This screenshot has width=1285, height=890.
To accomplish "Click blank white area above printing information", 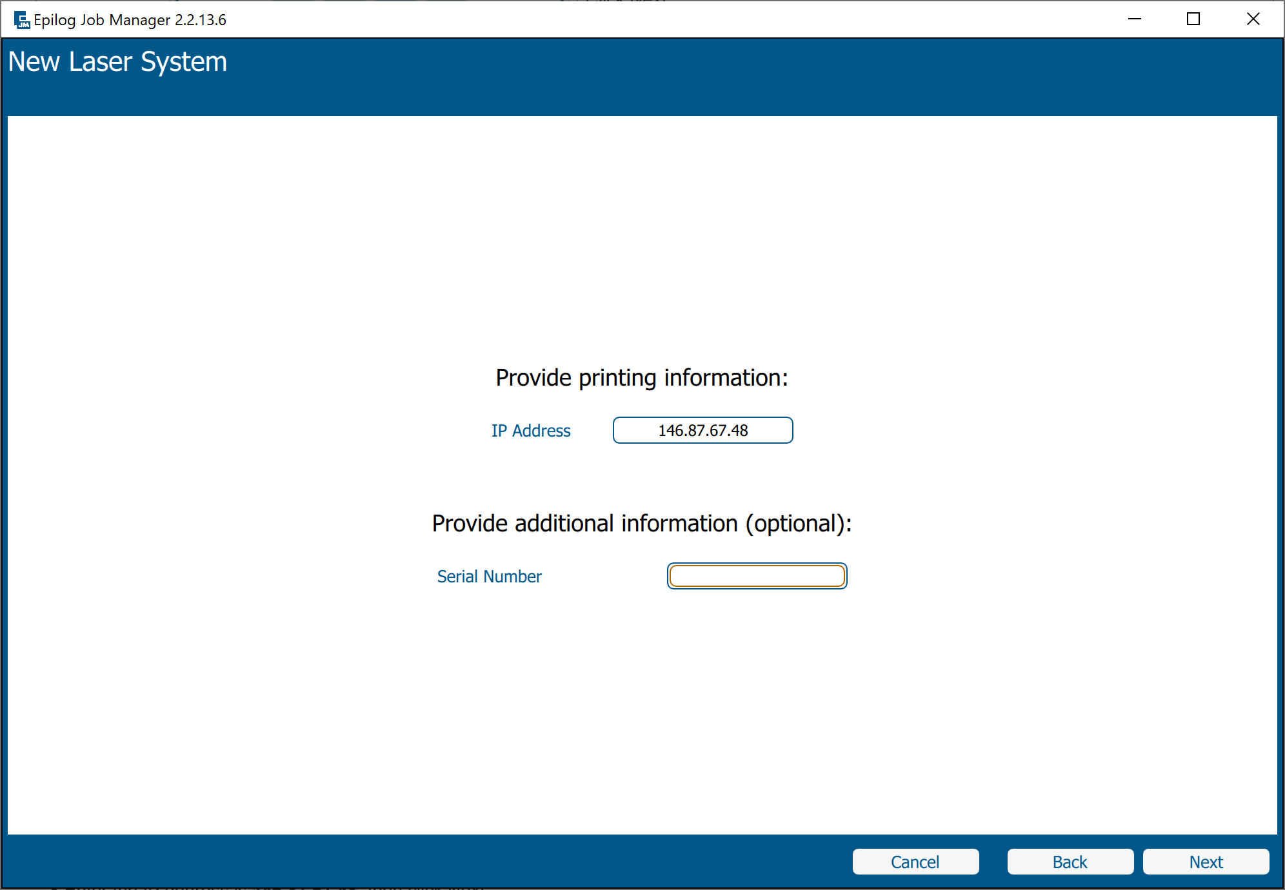I will [642, 245].
